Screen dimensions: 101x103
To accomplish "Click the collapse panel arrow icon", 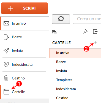I will pos(95,32).
